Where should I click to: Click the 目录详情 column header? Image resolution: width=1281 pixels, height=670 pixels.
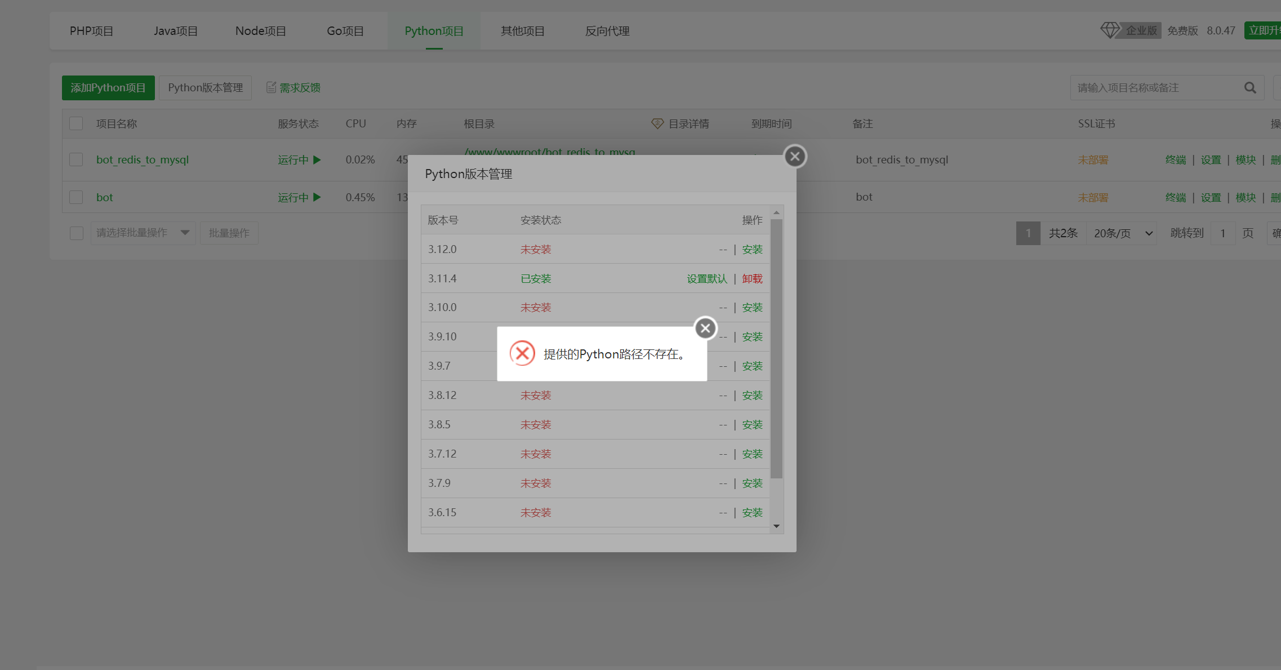point(688,123)
